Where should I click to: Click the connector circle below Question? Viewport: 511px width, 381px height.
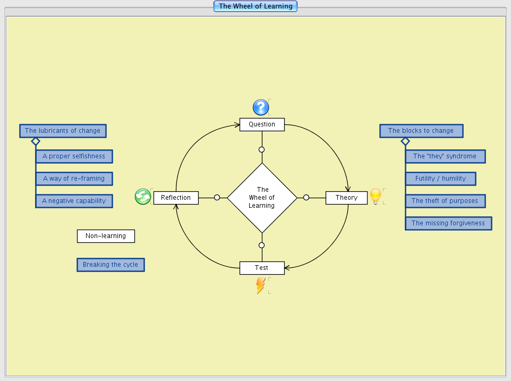point(262,150)
